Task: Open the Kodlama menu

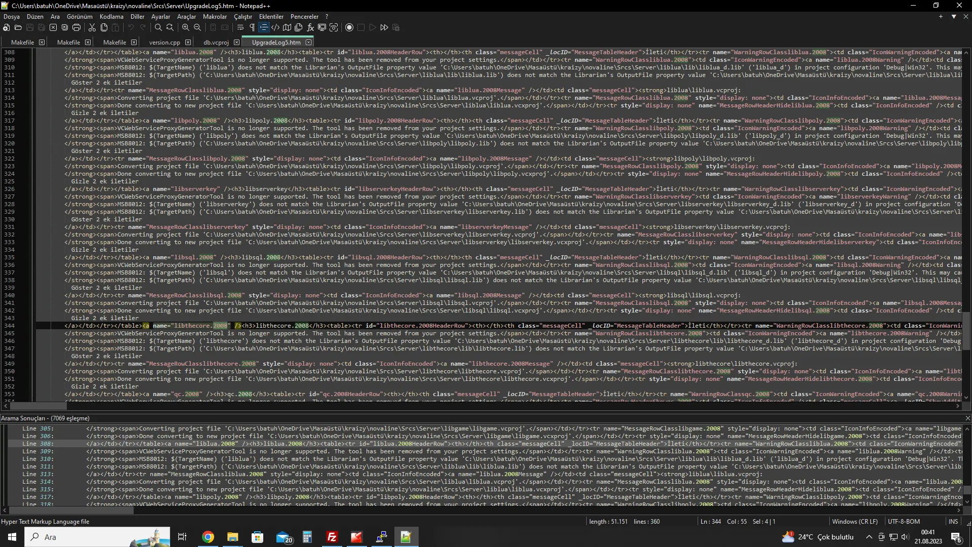Action: 111,17
